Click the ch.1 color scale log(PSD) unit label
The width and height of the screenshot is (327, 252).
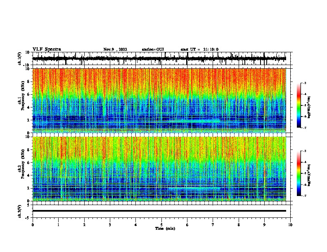coord(309,107)
